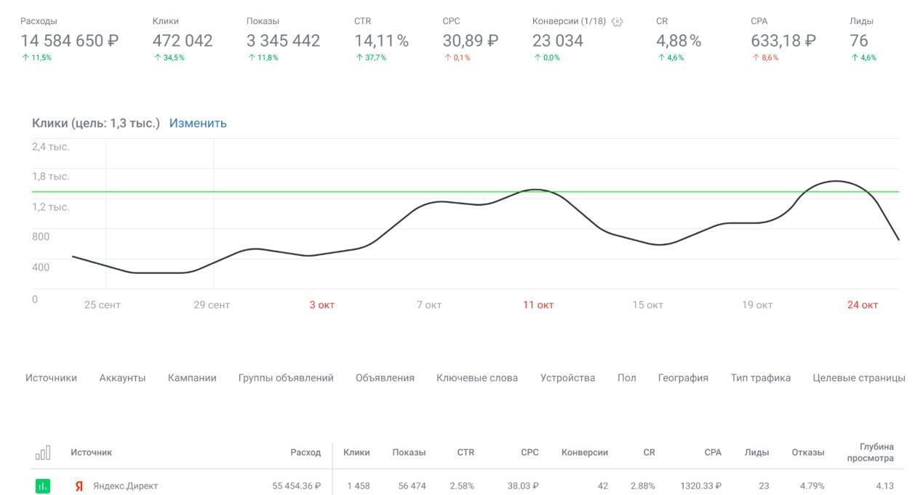Go to Ключевые слова tab
Screen dimensions: 923x495
477,378
